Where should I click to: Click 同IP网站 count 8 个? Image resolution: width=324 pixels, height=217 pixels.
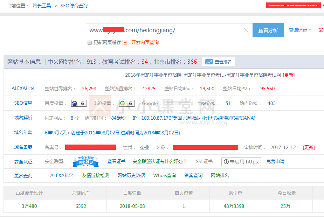point(75,118)
